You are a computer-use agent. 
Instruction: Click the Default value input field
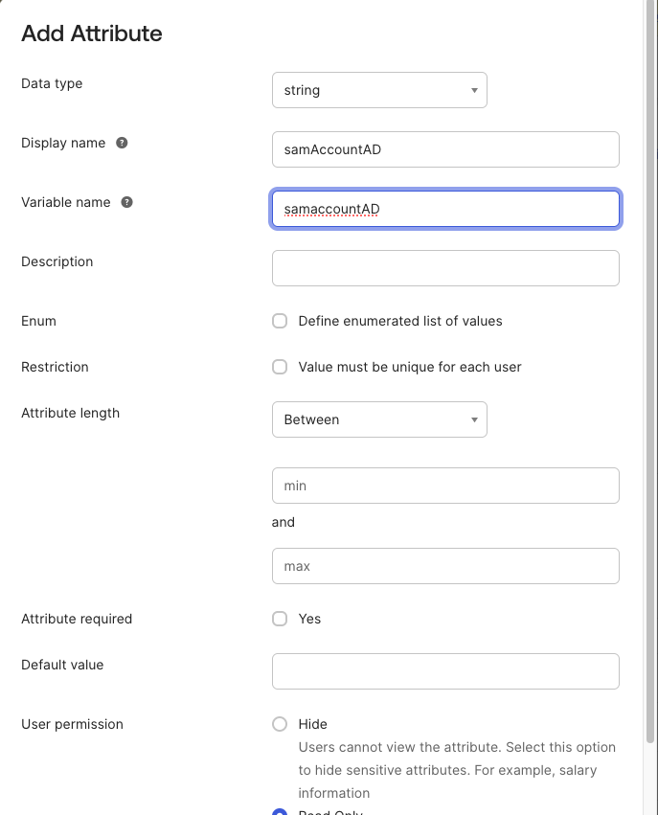click(x=445, y=671)
